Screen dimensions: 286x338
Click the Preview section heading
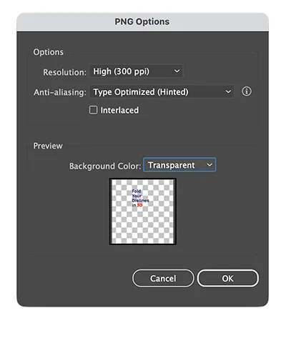click(x=48, y=146)
